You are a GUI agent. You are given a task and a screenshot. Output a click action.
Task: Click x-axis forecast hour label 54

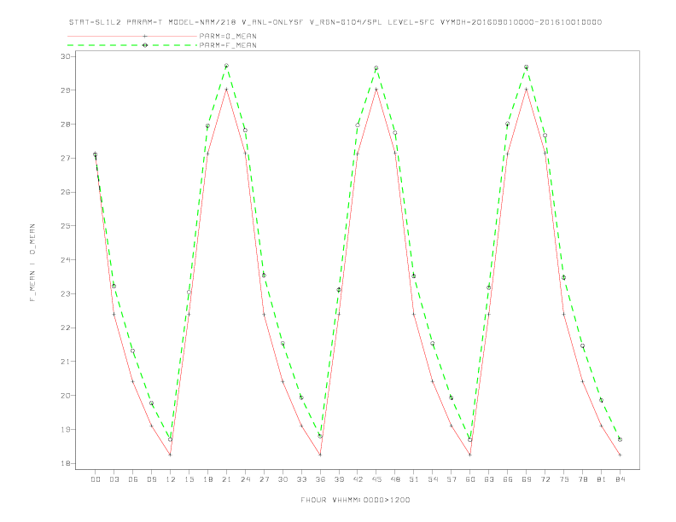[433, 479]
